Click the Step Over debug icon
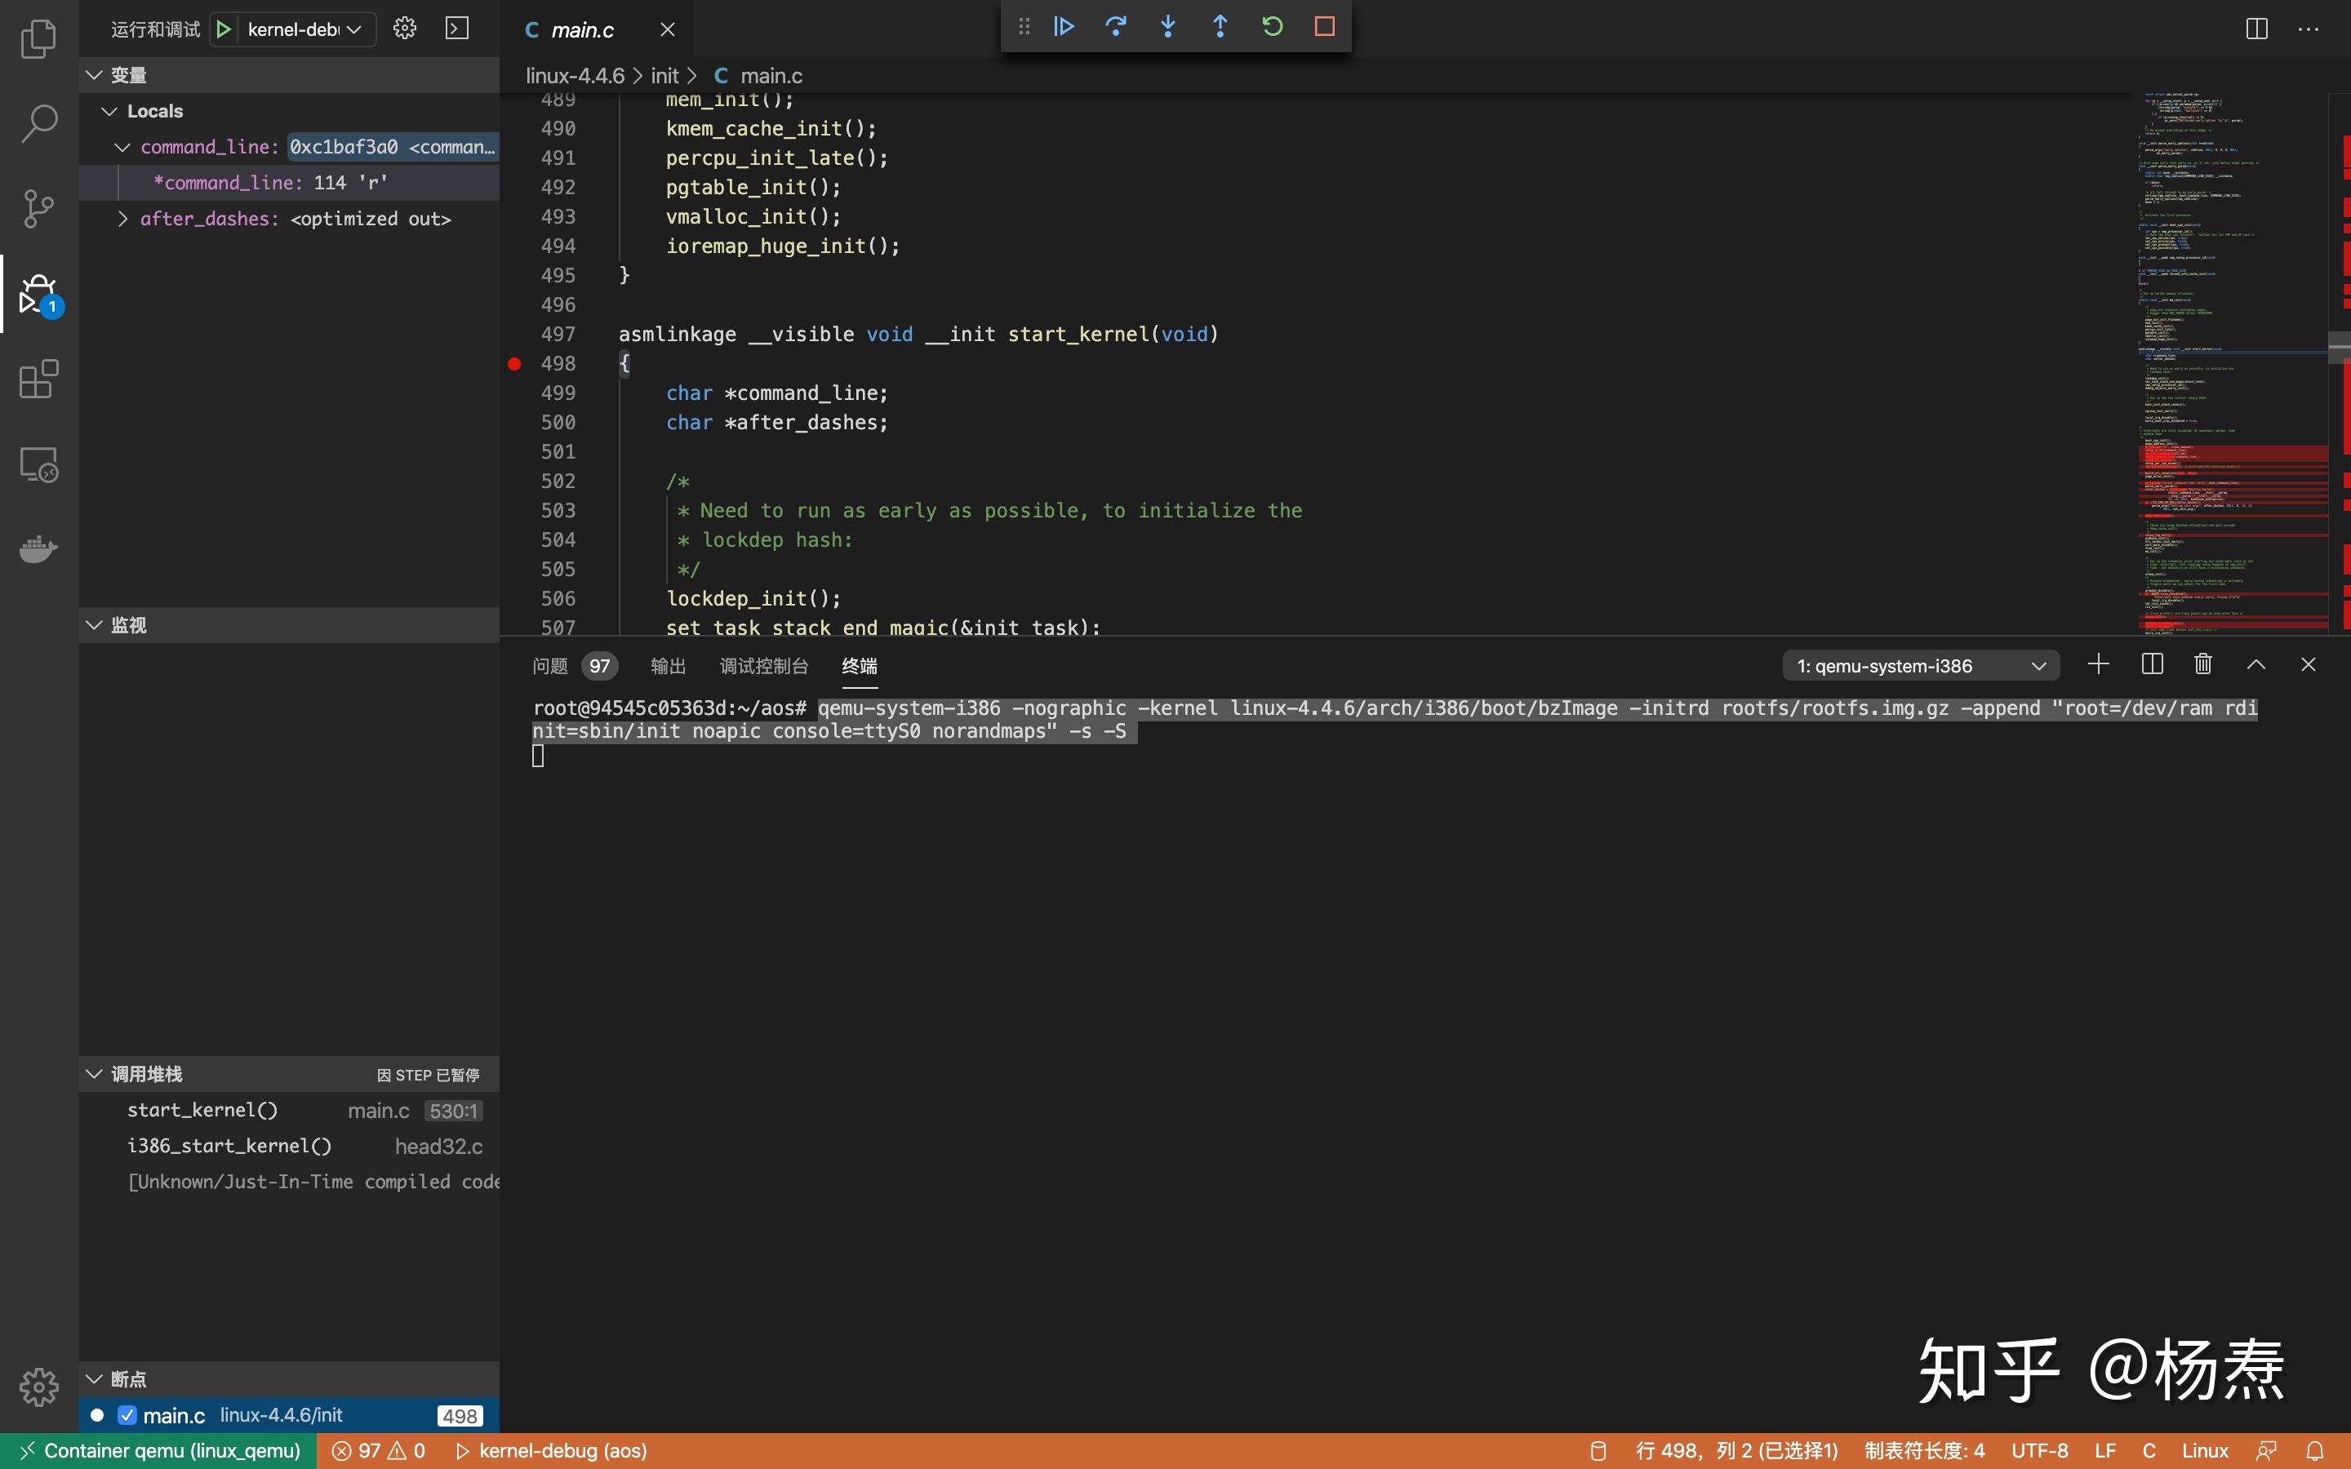Screen dimensions: 2351x1469 [1115, 27]
